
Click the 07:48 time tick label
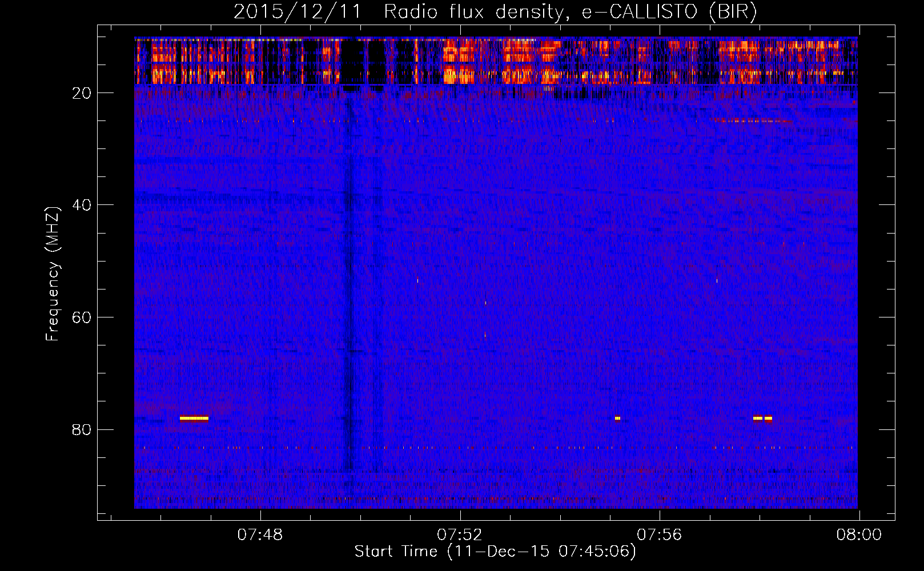[260, 535]
